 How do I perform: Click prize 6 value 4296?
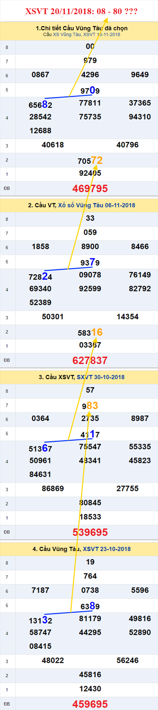[90, 75]
